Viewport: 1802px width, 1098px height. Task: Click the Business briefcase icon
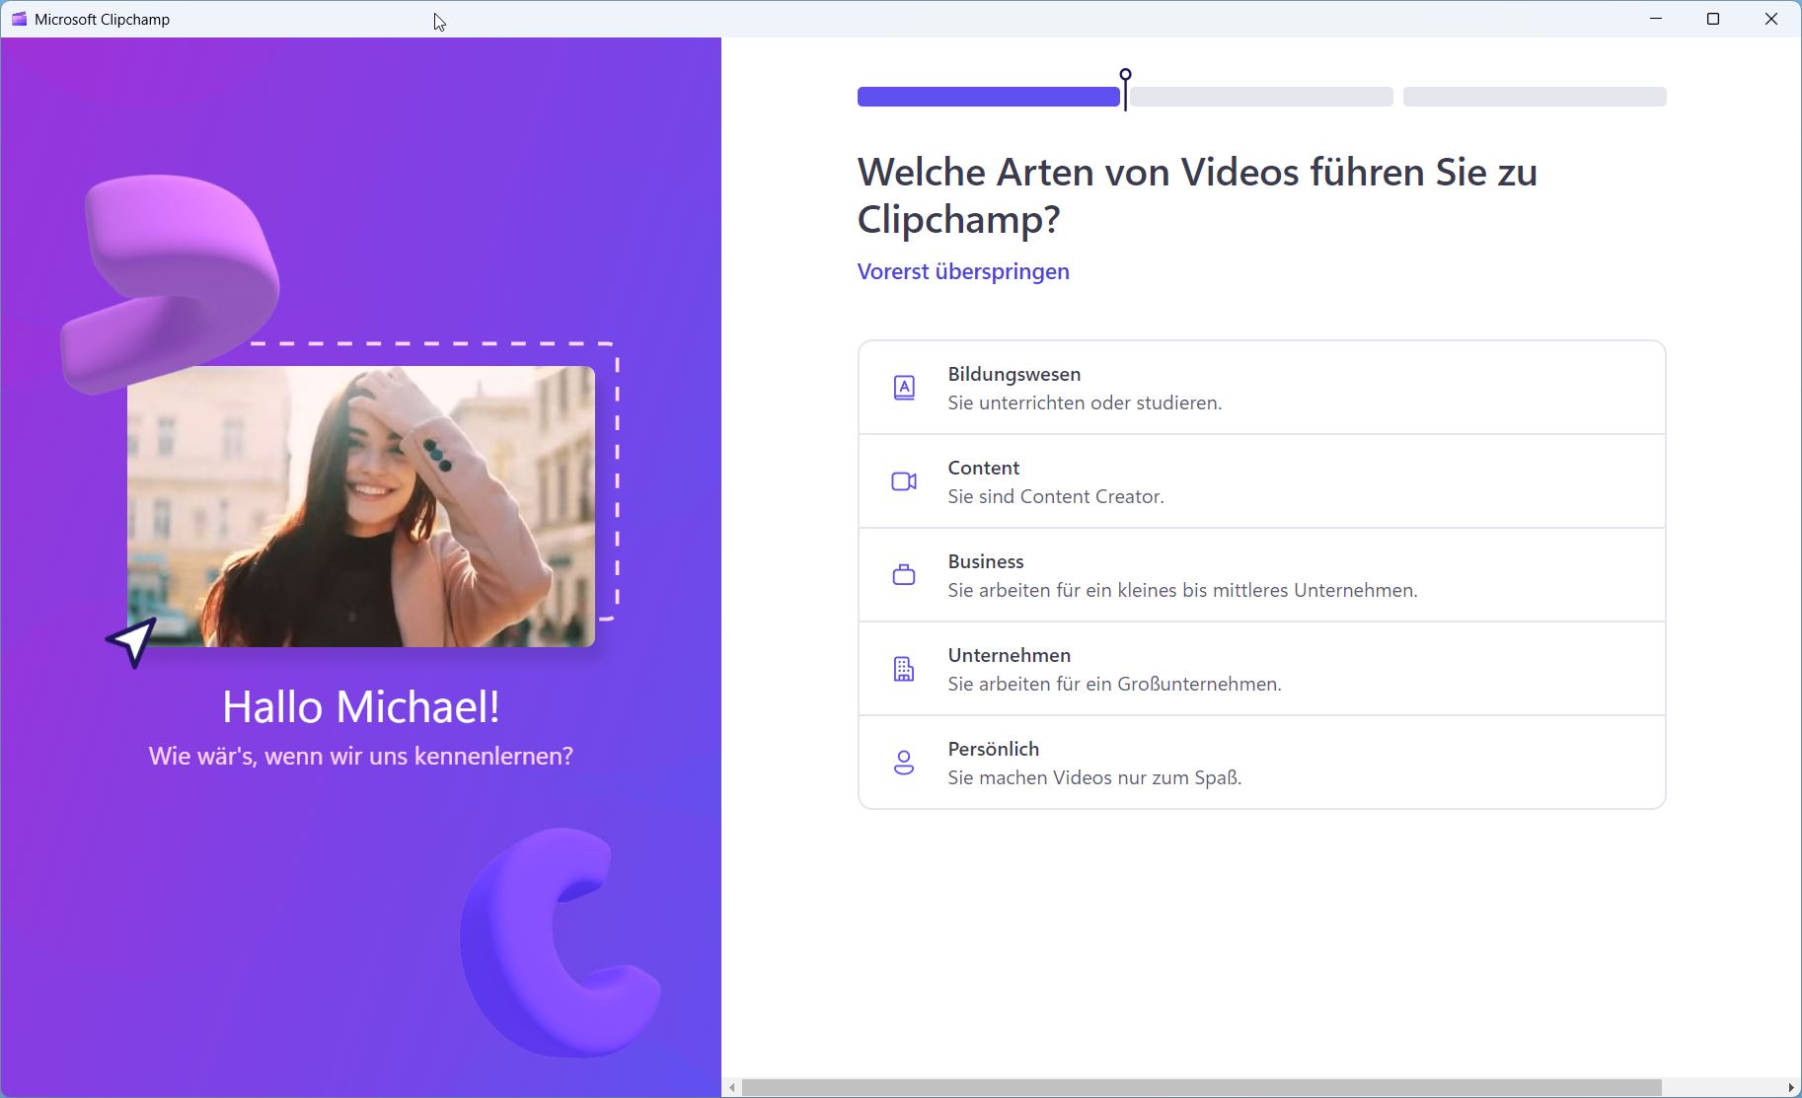(904, 575)
